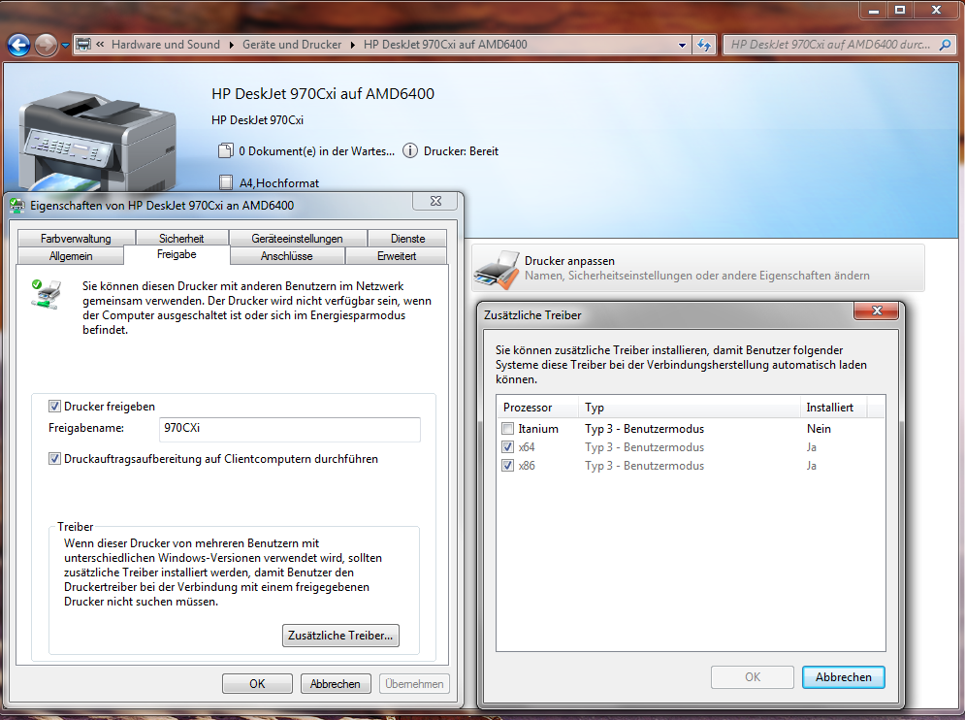Close the Zusätzliche Treiber dialog

(x=877, y=311)
